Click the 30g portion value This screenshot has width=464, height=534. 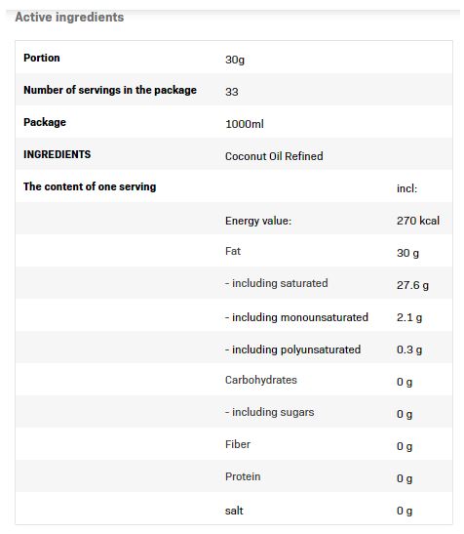click(x=235, y=60)
